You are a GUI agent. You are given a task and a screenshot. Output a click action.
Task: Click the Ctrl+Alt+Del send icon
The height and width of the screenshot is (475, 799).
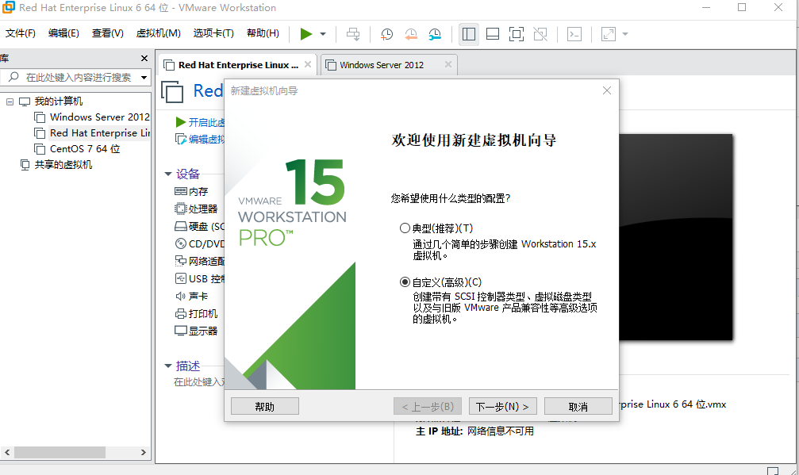[x=352, y=34]
